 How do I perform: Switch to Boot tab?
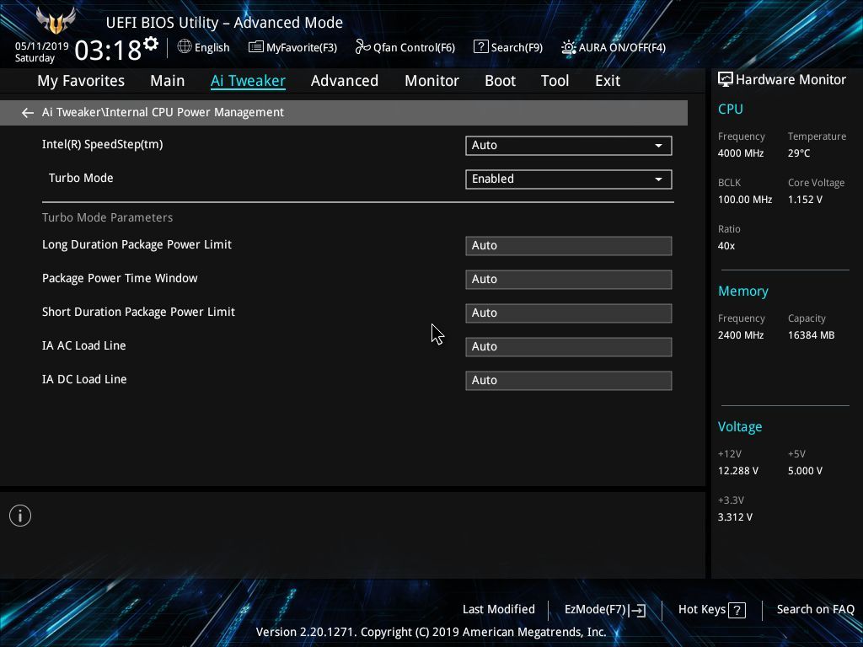coord(500,81)
